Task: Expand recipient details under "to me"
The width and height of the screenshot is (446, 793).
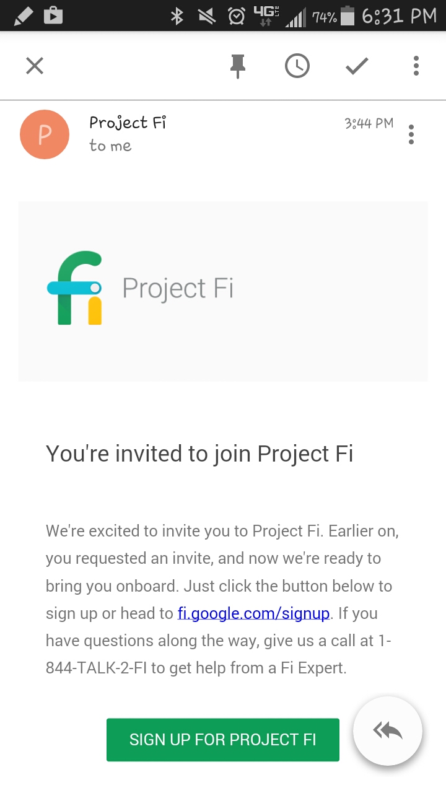Action: [110, 146]
